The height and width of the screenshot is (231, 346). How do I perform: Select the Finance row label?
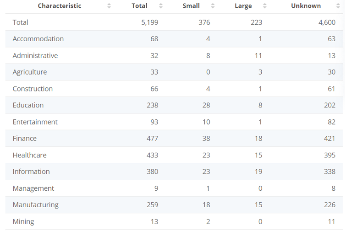[25, 138]
